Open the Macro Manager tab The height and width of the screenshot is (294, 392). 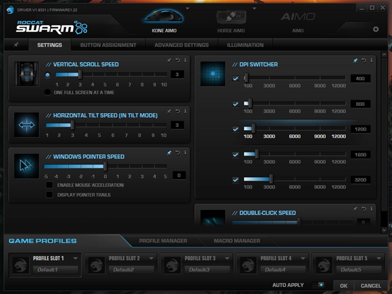pos(237,241)
